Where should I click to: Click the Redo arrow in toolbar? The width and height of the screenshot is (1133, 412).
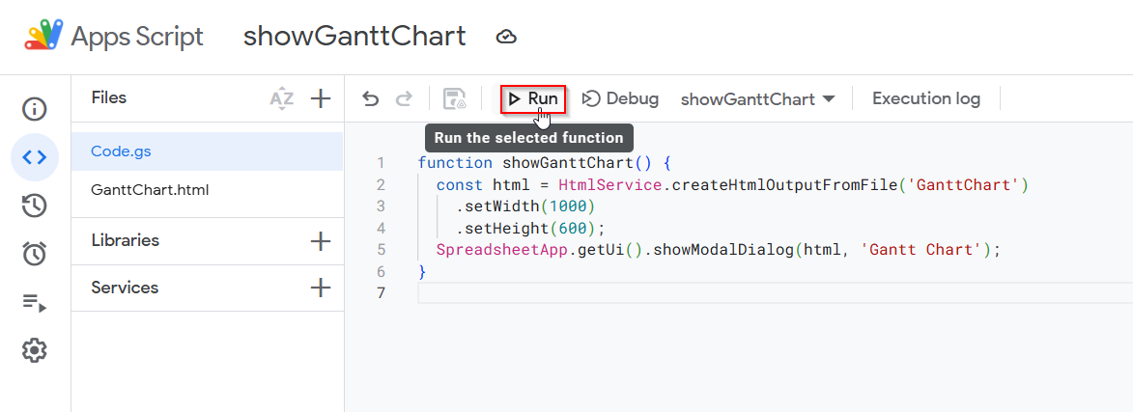(x=404, y=98)
